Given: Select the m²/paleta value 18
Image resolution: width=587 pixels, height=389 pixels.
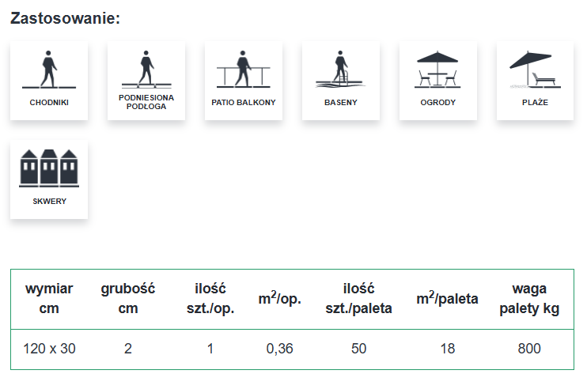Looking at the screenshot, I should [447, 349].
